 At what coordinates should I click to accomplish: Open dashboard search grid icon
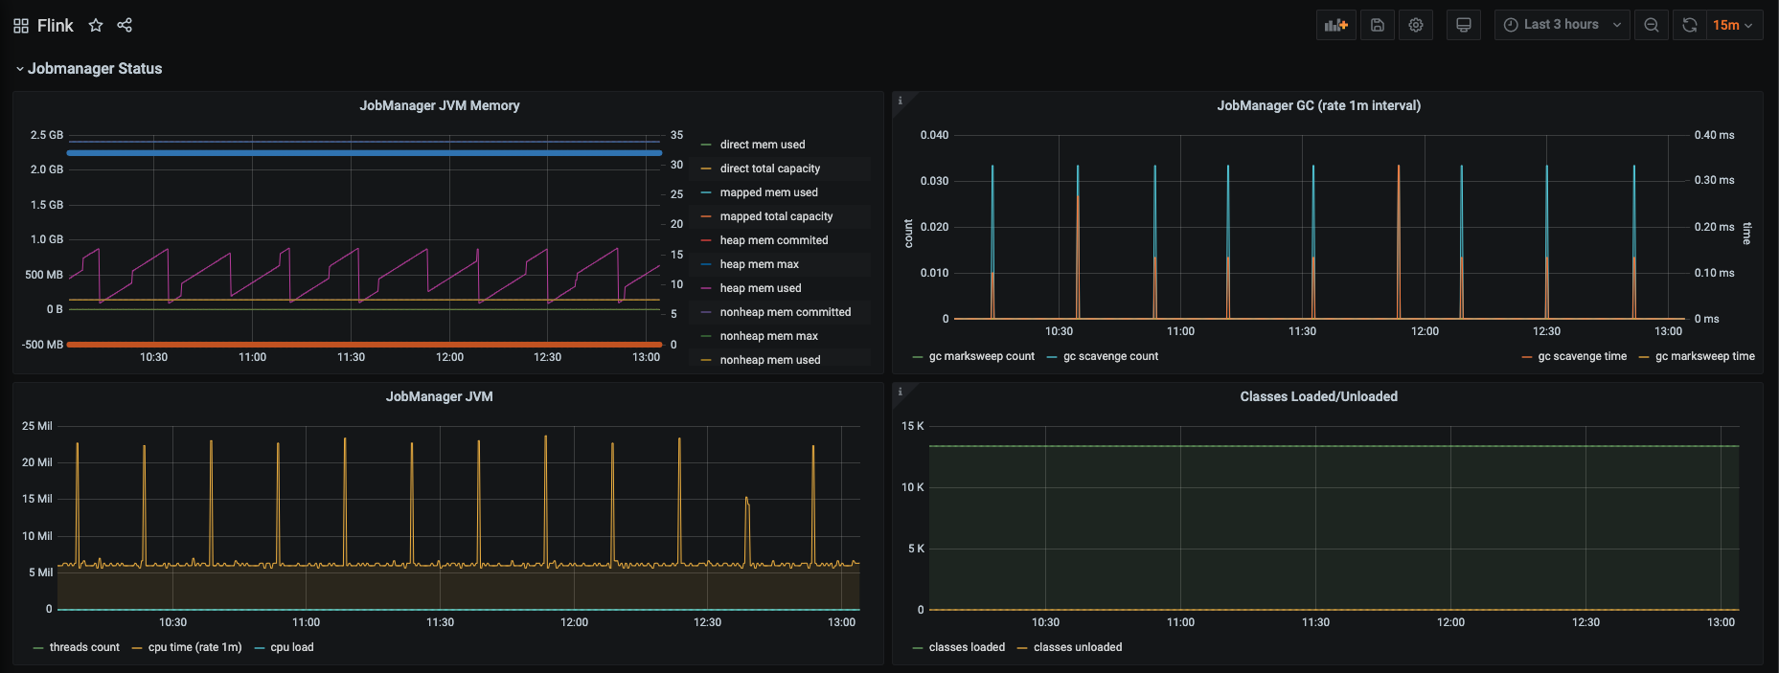pyautogui.click(x=21, y=26)
